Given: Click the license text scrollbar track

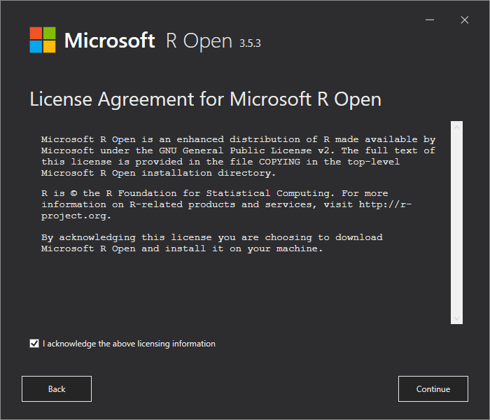Looking at the screenshot, I should click(x=456, y=223).
